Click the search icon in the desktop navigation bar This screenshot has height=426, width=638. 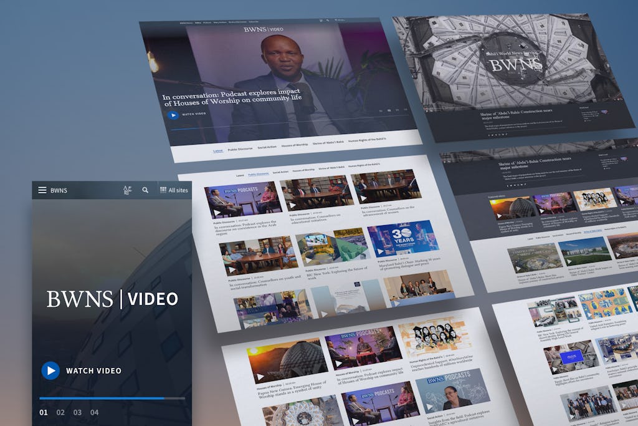click(x=327, y=19)
